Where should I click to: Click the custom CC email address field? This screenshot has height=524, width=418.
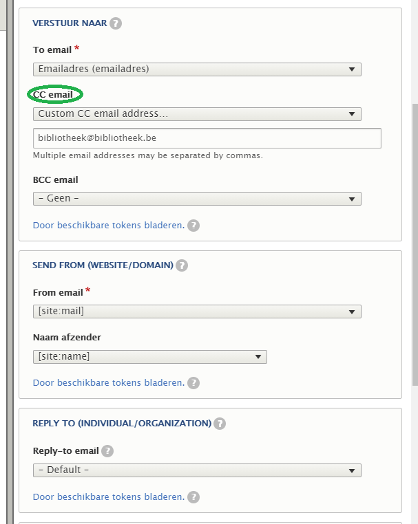click(207, 138)
